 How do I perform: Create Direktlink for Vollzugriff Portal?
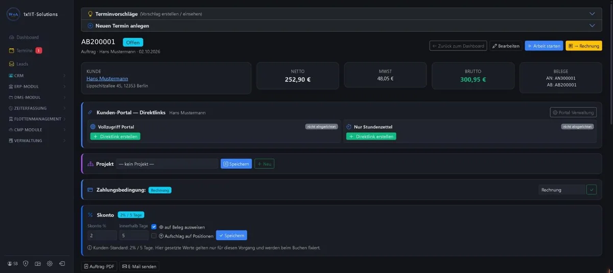(115, 136)
